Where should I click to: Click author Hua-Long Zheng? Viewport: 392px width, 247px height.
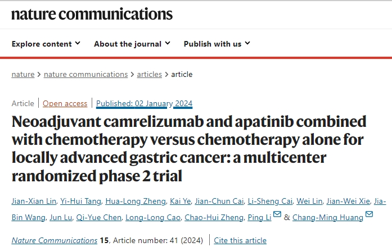click(x=136, y=201)
